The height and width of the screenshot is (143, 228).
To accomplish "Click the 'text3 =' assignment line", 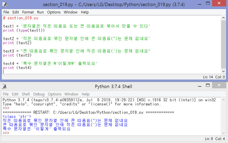I will tap(76, 51).
